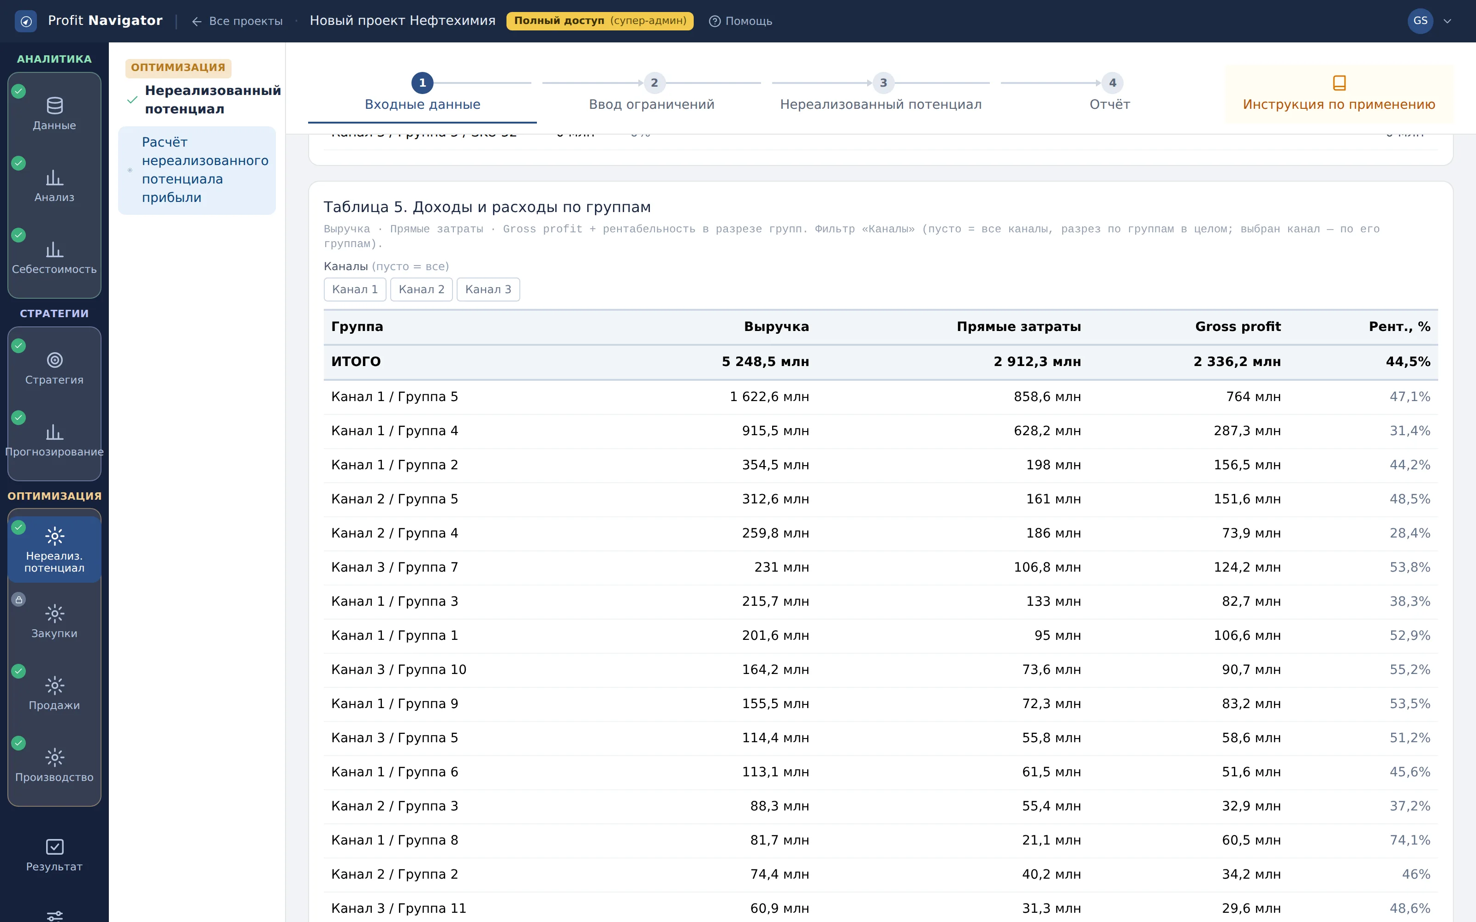Click the ИТОГО total row label
This screenshot has height=922, width=1476.
[356, 361]
